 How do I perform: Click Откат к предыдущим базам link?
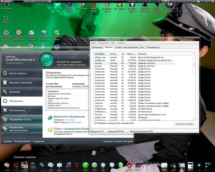tap(71, 129)
